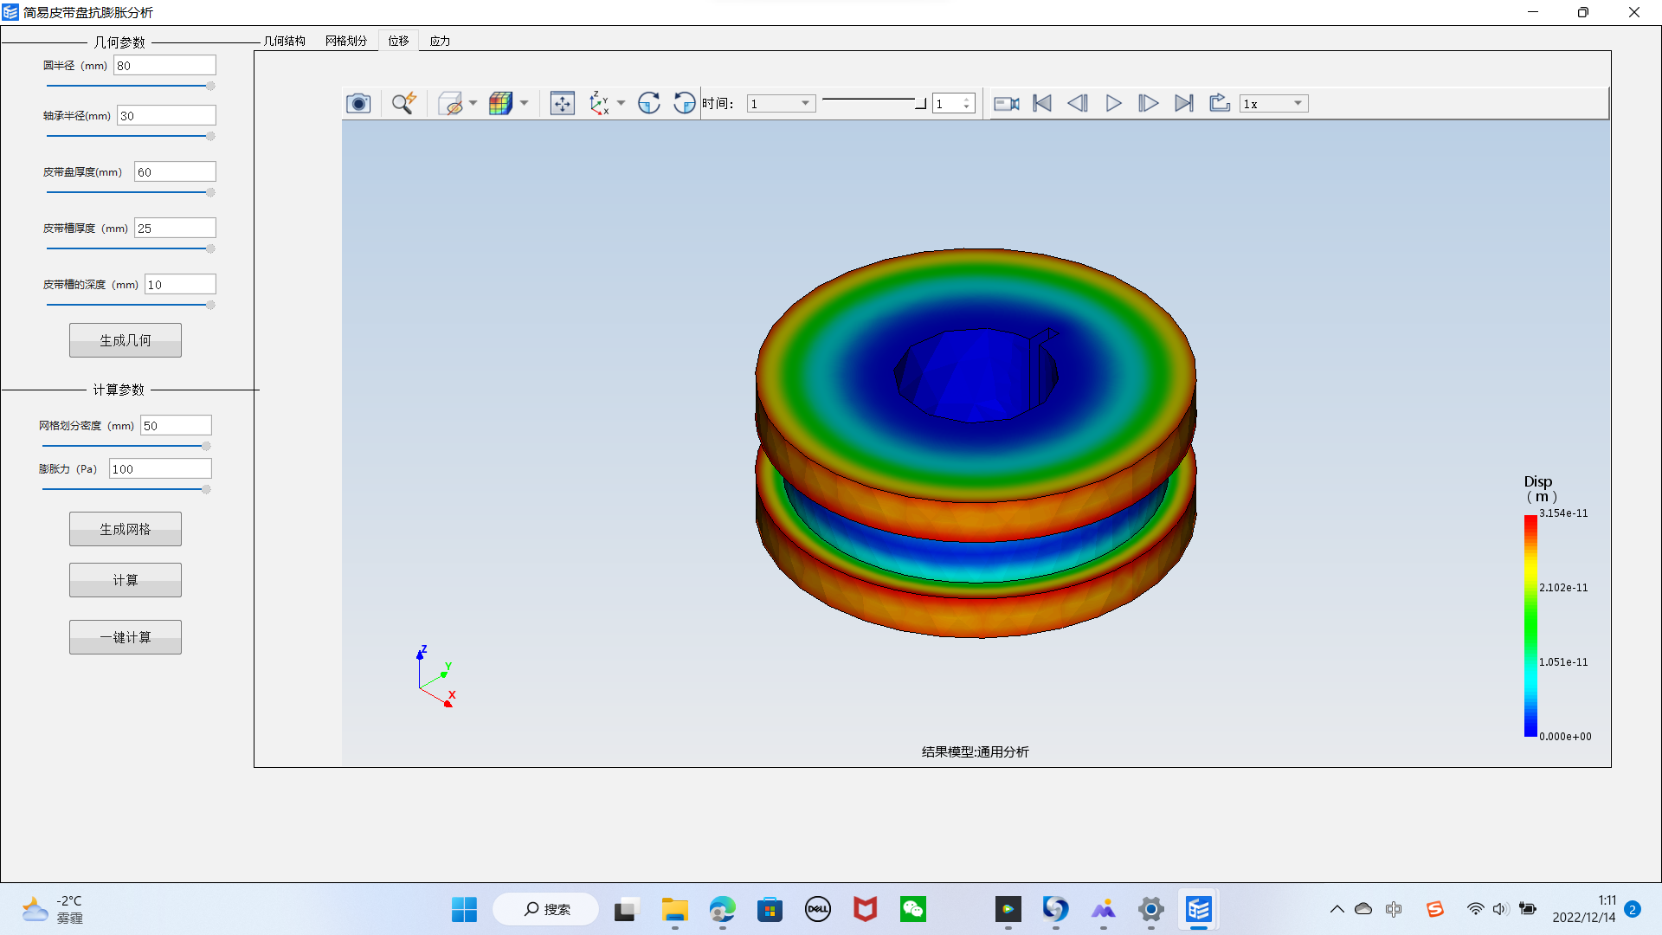Open the Microsoft Store from the taskbar
The width and height of the screenshot is (1662, 935).
(770, 909)
